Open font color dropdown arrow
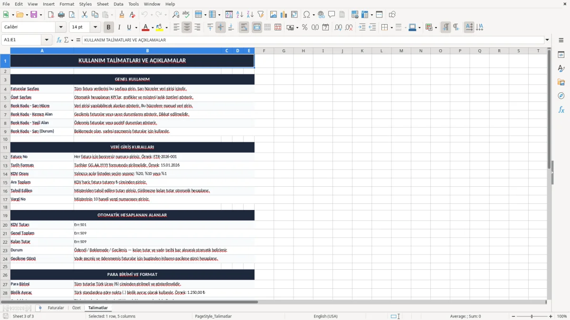The width and height of the screenshot is (570, 320). 152,27
